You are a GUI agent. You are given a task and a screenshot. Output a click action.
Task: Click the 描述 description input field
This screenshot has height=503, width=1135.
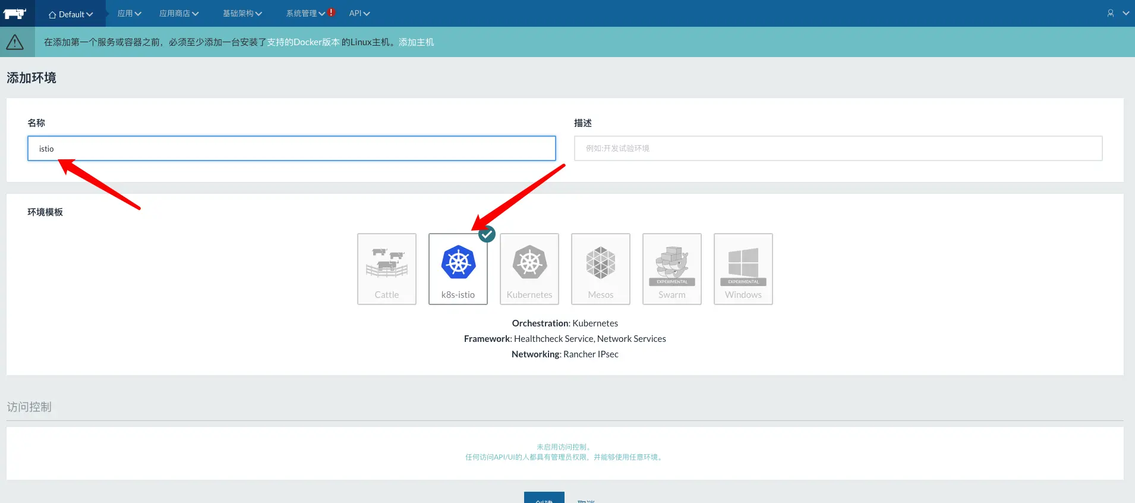838,149
